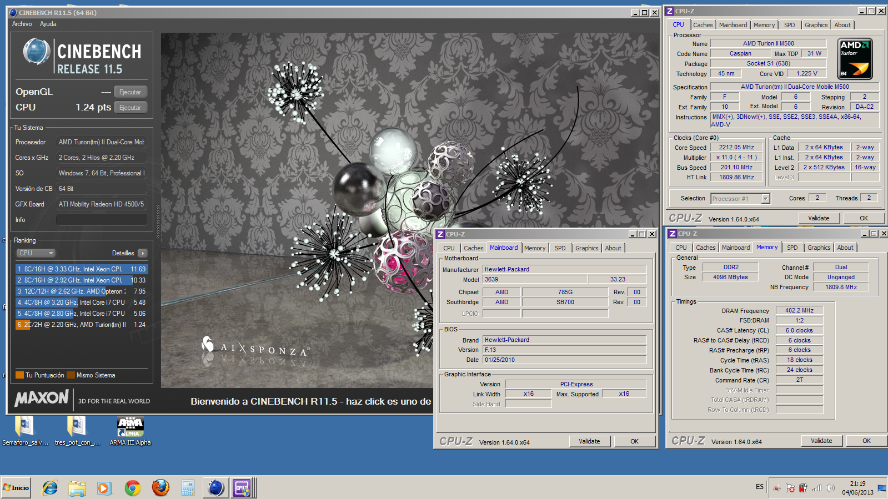Image resolution: width=888 pixels, height=499 pixels.
Task: Click the orange Tu Puntuación legend swatch
Action: click(x=19, y=375)
